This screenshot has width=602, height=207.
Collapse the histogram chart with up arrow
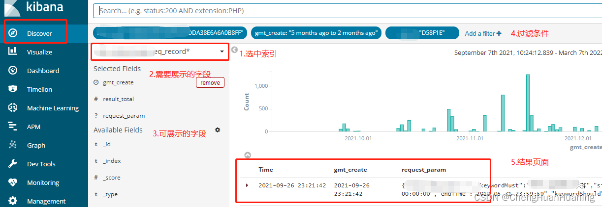pos(248,155)
